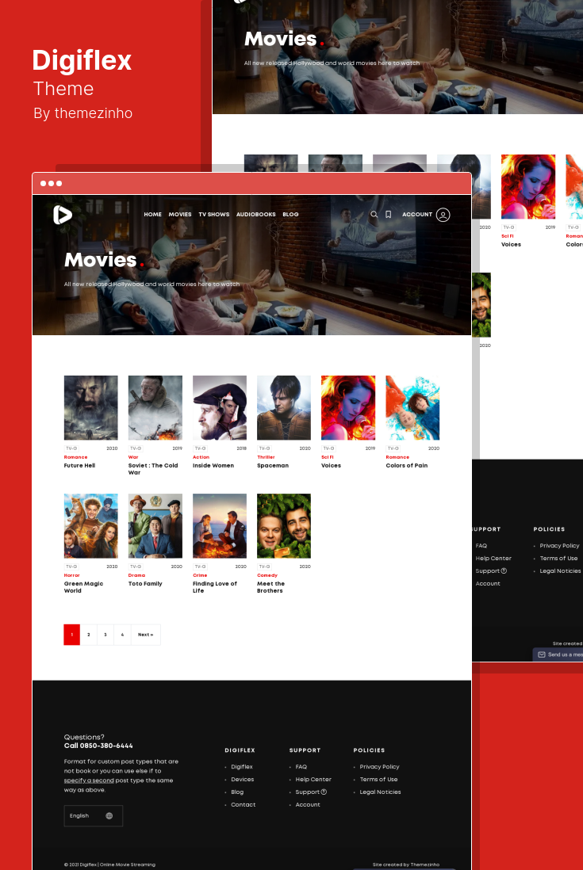Open Colors of Pain movie poster
The image size is (583, 870).
pyautogui.click(x=412, y=408)
